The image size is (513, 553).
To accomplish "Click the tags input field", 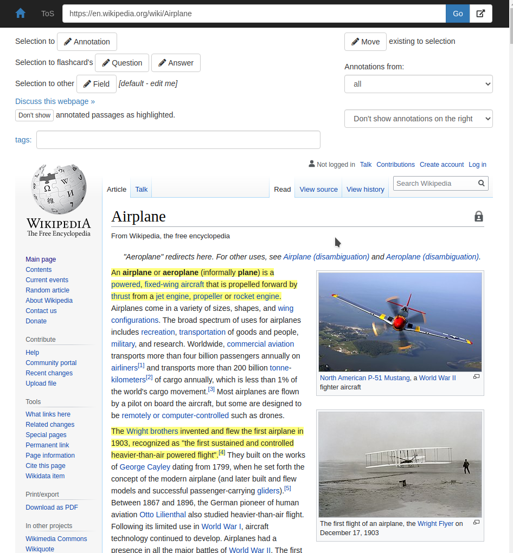I will [178, 140].
